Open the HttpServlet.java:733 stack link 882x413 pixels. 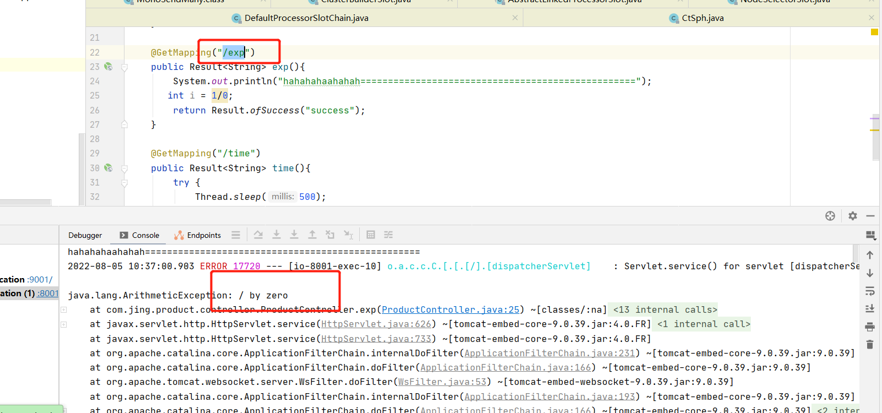pyautogui.click(x=376, y=339)
